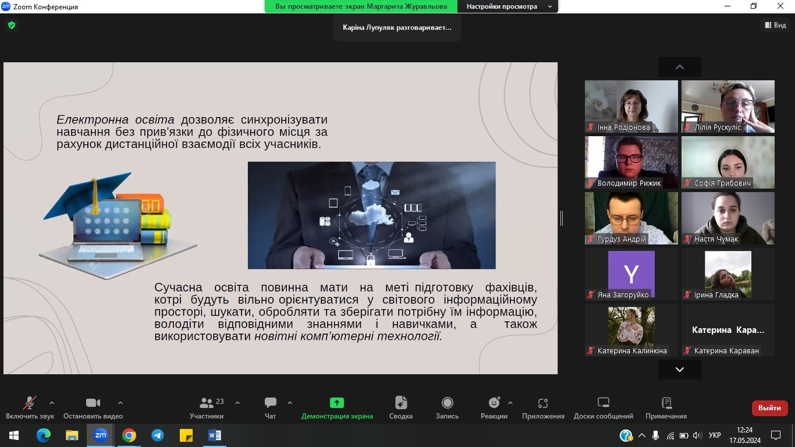Viewport: 795px width, 447px height.
Task: Click slide image of businessman with cloud
Action: pyautogui.click(x=371, y=215)
